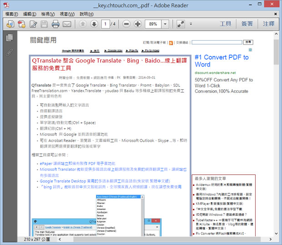The height and width of the screenshot is (245, 282).
Task: Open the 視窗(W) menu
Action: (x=67, y=14)
